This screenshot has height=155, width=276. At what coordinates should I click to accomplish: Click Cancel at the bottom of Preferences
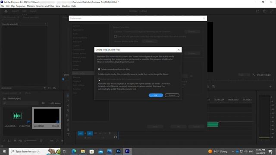[196, 127]
